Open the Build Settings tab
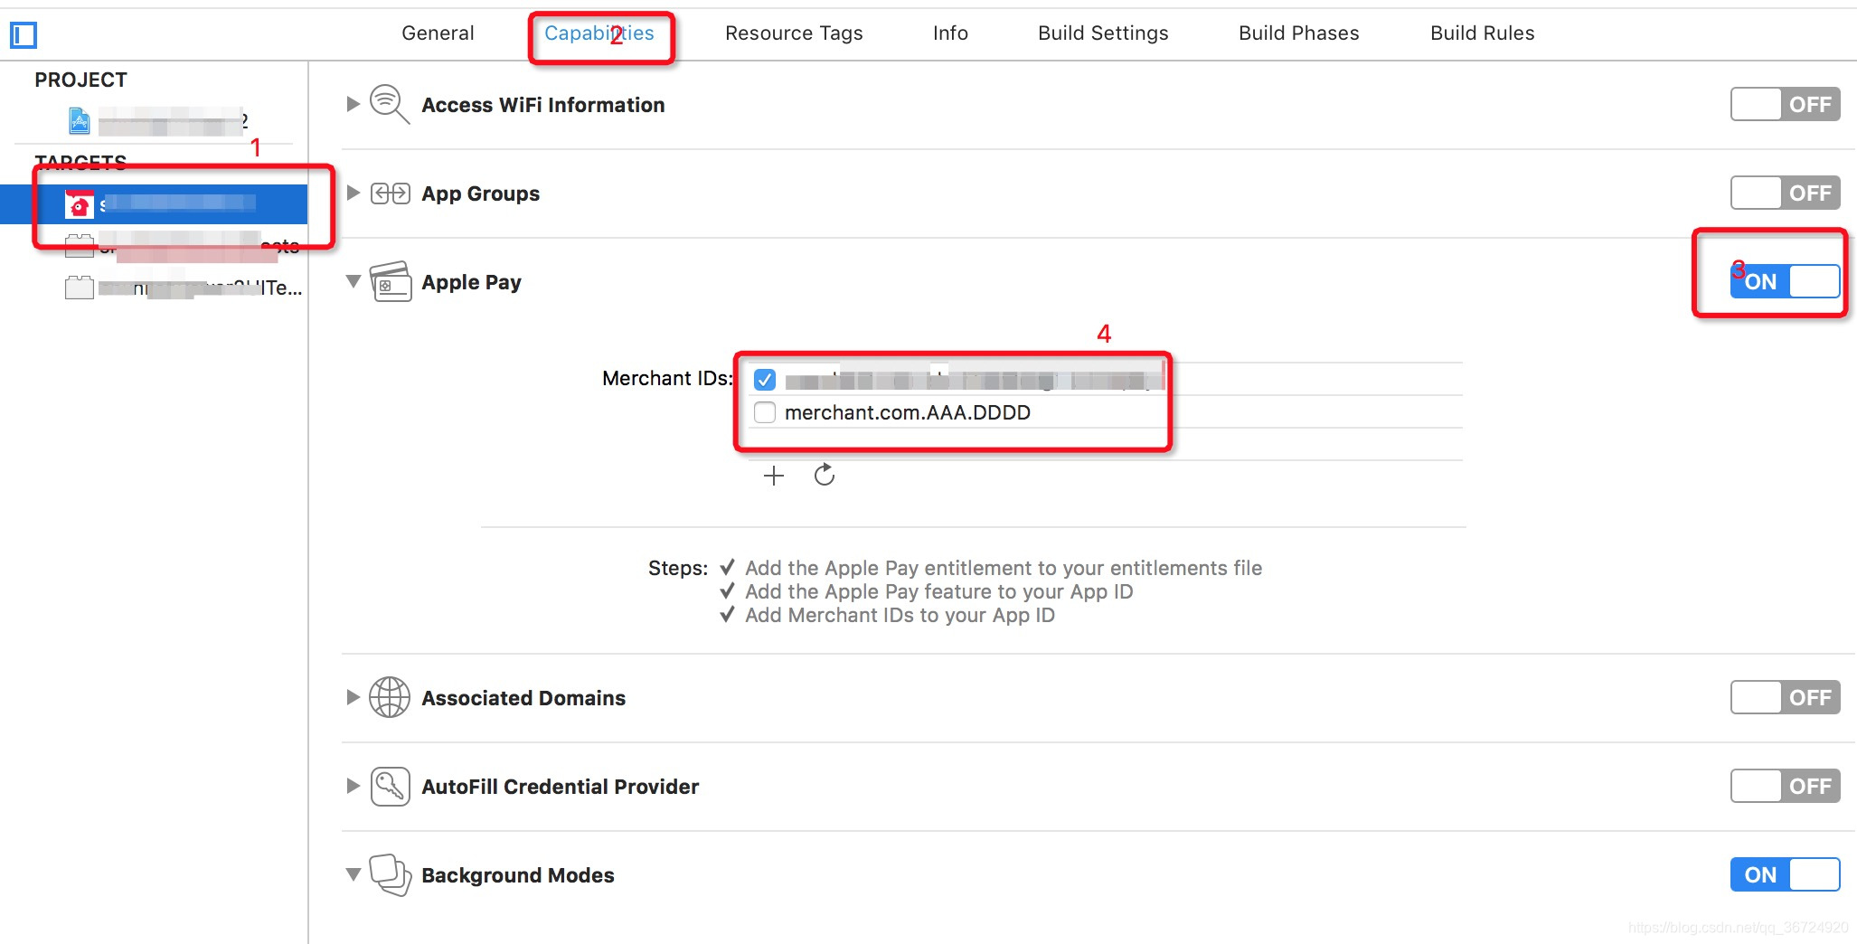The image size is (1857, 944). (1103, 33)
